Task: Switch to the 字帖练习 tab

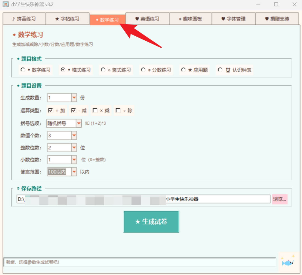Action: click(67, 19)
